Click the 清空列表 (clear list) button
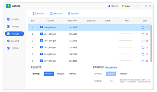157x92 pixels. tap(73, 14)
